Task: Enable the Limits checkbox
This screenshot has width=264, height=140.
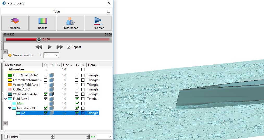Action: tap(6, 137)
